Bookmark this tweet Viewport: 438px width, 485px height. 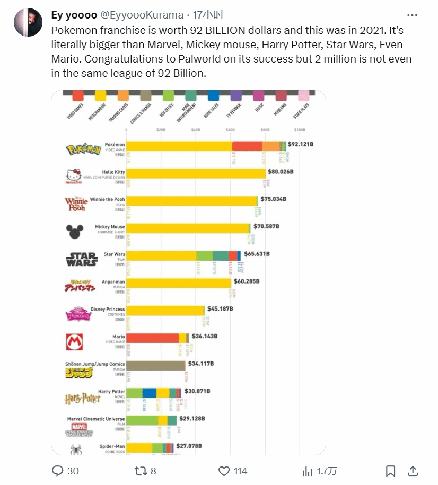390,471
